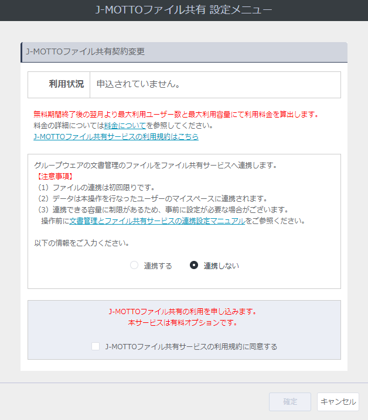
Task: Select the 連携しない radio button
Action: tap(194, 266)
